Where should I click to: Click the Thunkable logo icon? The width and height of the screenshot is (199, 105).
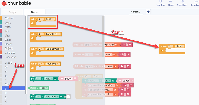[4, 3]
